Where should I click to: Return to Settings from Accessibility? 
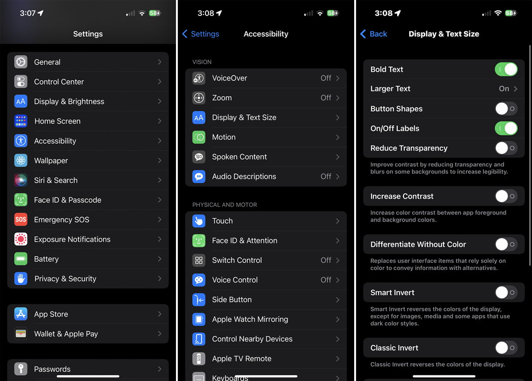pyautogui.click(x=201, y=34)
